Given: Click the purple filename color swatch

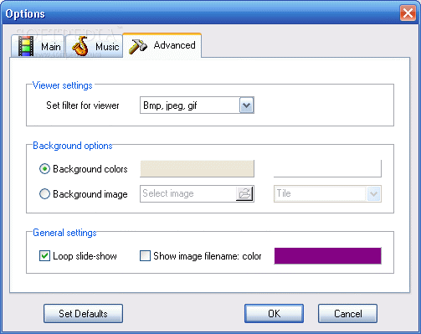Looking at the screenshot, I should 327,255.
